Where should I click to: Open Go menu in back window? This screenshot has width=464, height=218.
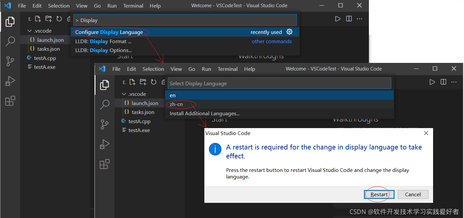click(x=97, y=6)
